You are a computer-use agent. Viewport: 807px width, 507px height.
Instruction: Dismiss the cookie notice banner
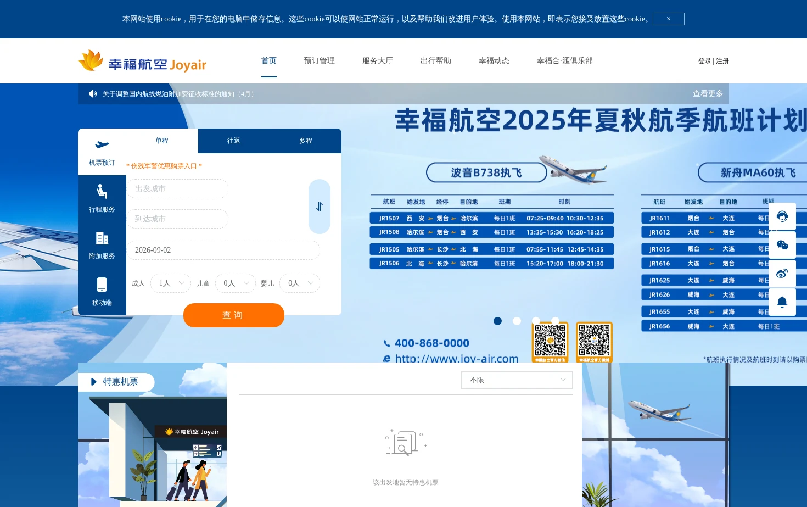[668, 19]
